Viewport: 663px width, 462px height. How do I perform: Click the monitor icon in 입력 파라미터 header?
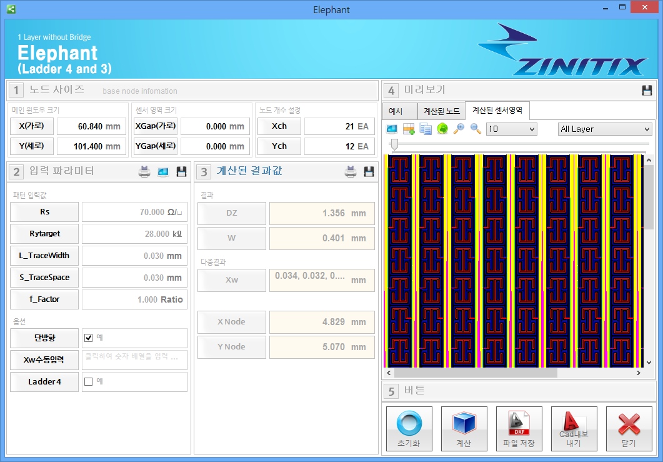click(x=163, y=172)
